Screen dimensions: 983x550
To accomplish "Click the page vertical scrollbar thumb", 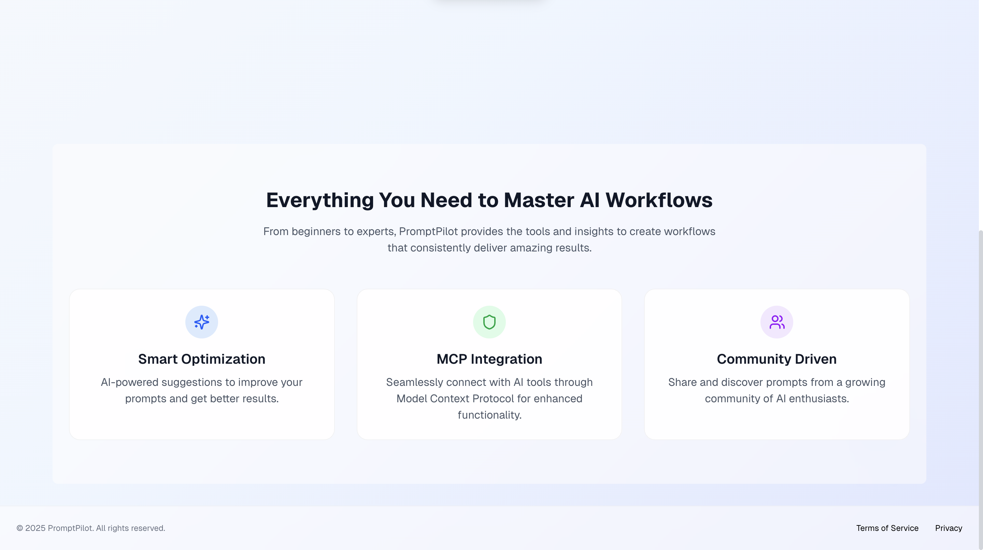I will click(x=981, y=389).
